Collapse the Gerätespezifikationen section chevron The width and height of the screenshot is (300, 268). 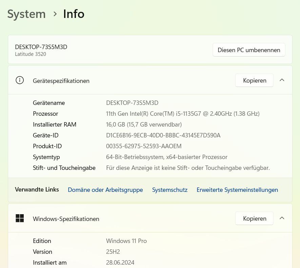pyautogui.click(x=282, y=80)
